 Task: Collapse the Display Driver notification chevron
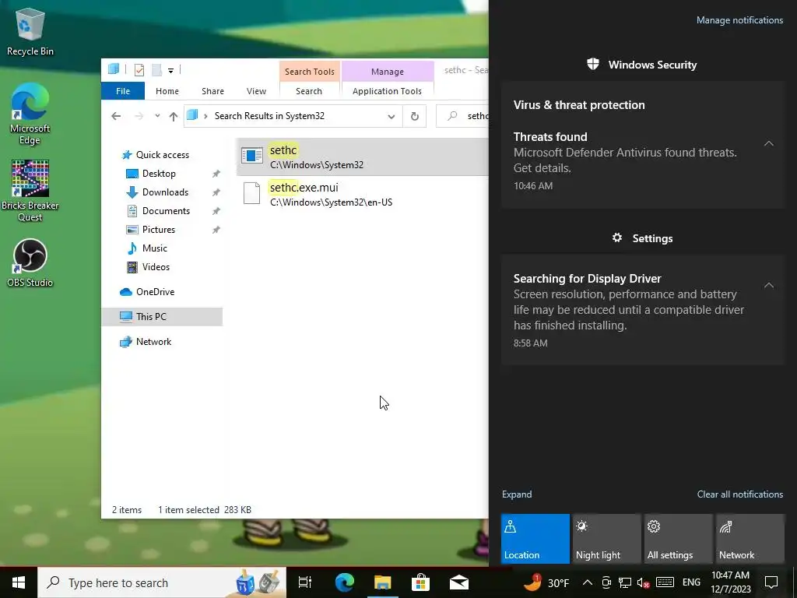coord(768,285)
